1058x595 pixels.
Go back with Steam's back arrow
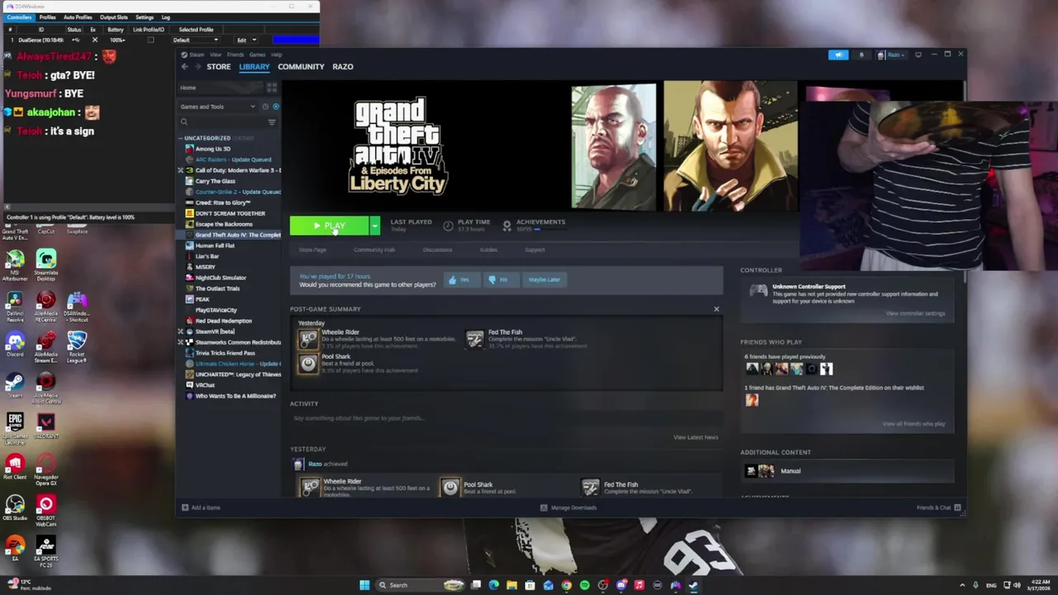pos(184,67)
